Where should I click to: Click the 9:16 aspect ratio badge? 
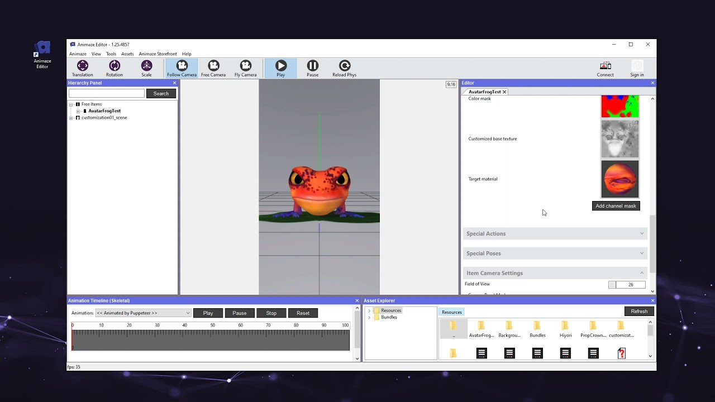[451, 84]
